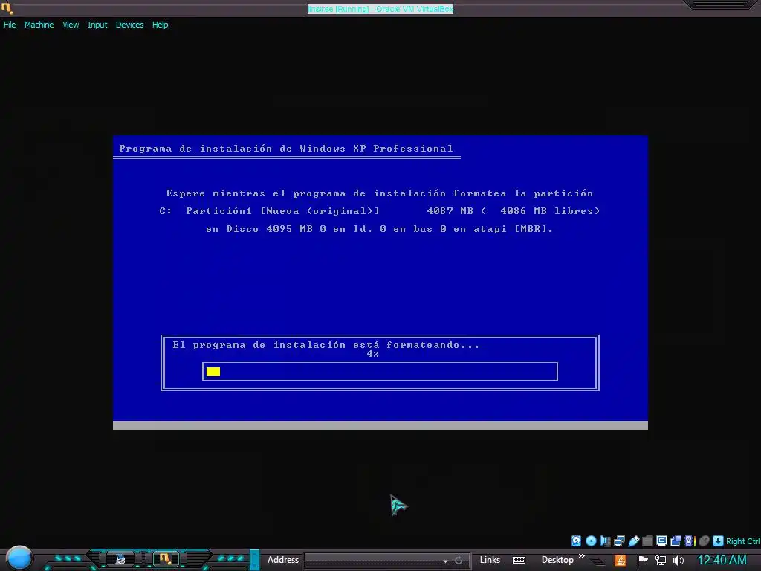Screen dimensions: 761x571
Task: Click 'Programa de instalación de Windows XP Professional' header
Action: 286,149
